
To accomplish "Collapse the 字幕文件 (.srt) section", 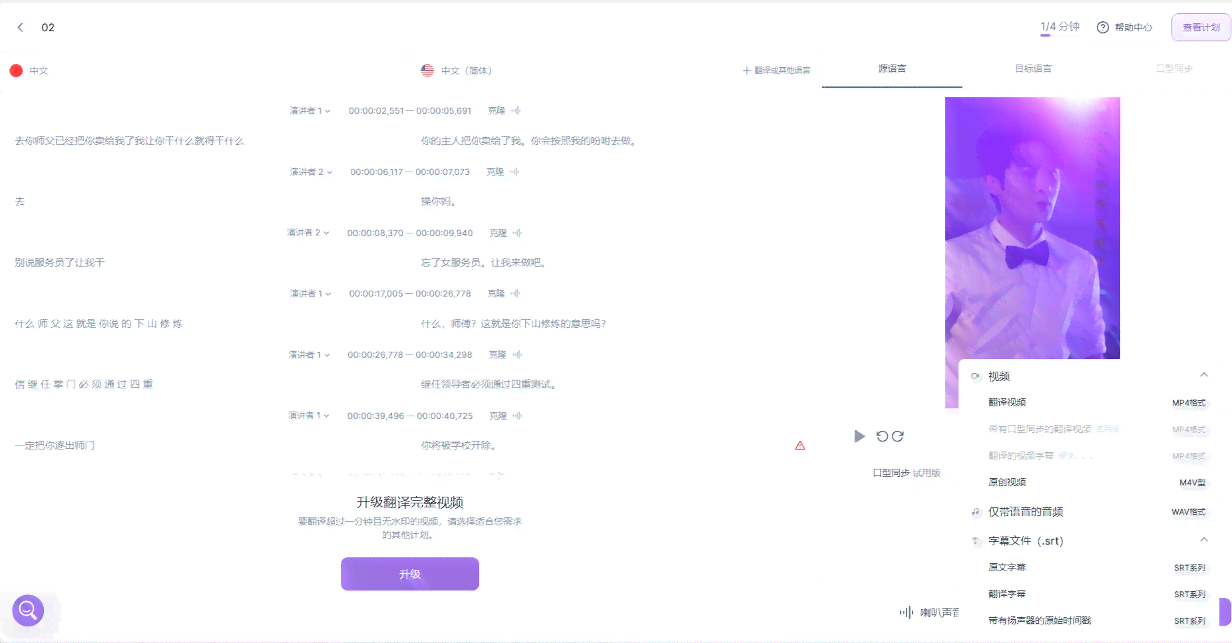I will (1204, 540).
